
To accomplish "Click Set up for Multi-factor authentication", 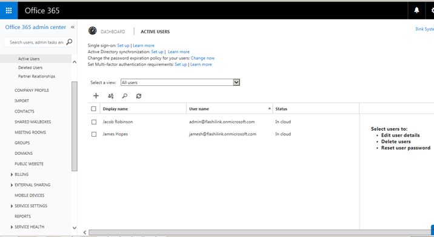I will [181, 64].
